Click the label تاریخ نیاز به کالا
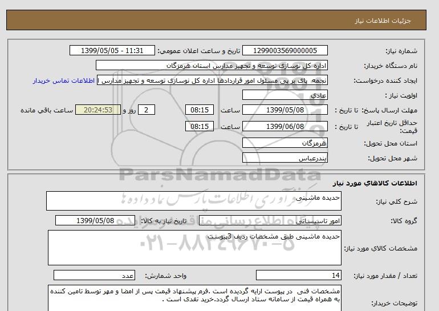The width and height of the screenshot is (439, 311). (163, 221)
